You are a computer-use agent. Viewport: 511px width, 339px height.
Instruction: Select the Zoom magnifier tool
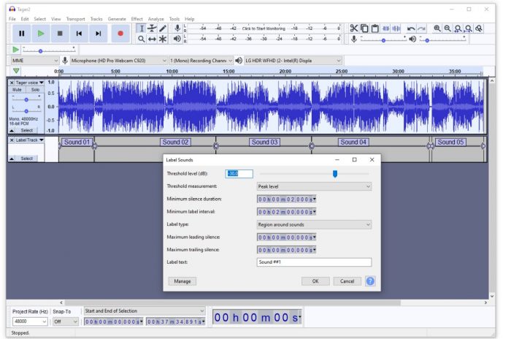pos(141,39)
